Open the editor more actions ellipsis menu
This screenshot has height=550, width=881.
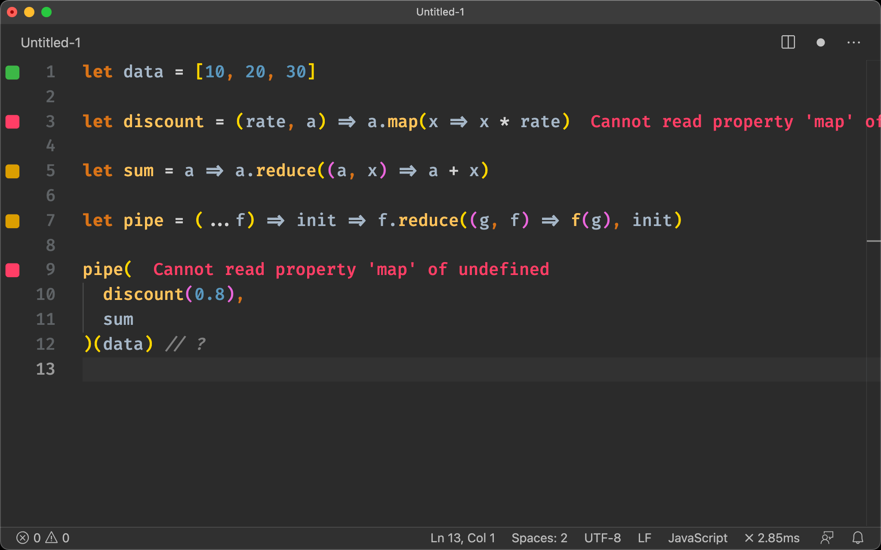(853, 42)
